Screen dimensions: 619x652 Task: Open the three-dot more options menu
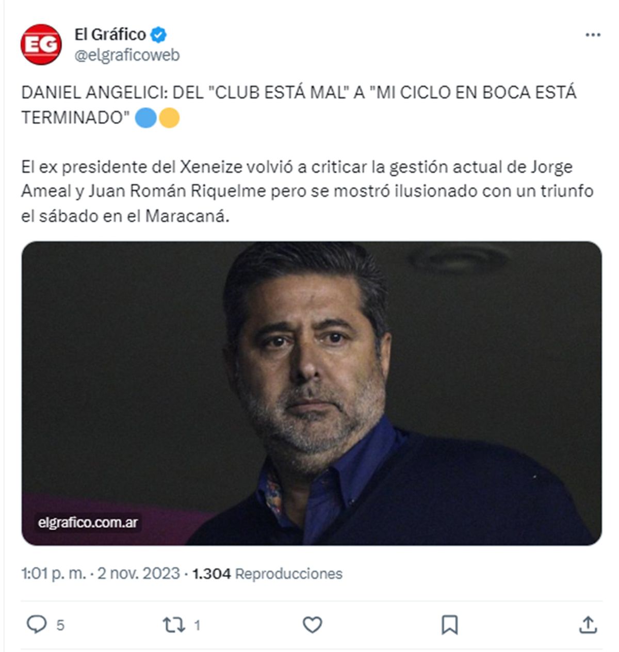tap(593, 35)
